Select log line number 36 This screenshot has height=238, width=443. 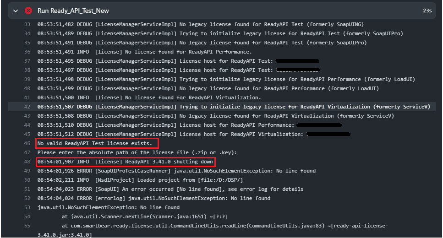(x=27, y=52)
